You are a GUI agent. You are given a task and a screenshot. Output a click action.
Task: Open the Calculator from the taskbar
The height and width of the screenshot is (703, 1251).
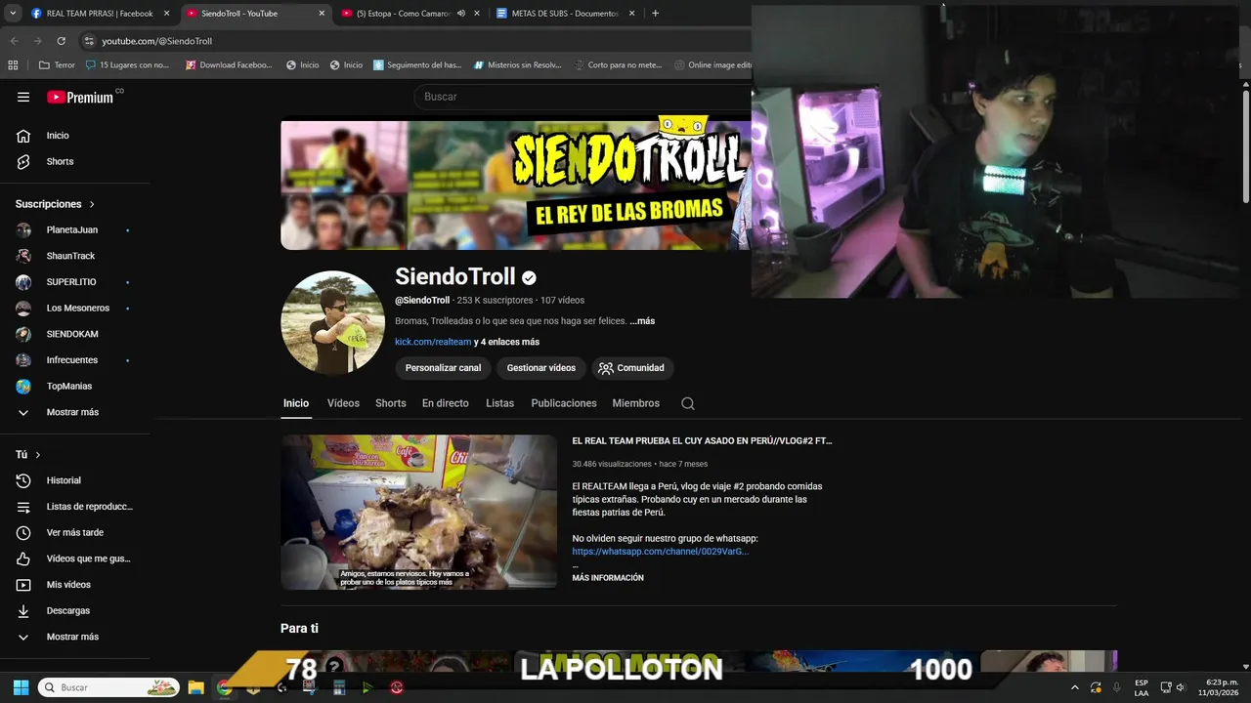[x=339, y=687]
